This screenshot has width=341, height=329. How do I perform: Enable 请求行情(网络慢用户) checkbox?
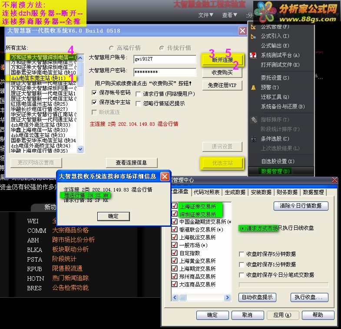(138, 94)
